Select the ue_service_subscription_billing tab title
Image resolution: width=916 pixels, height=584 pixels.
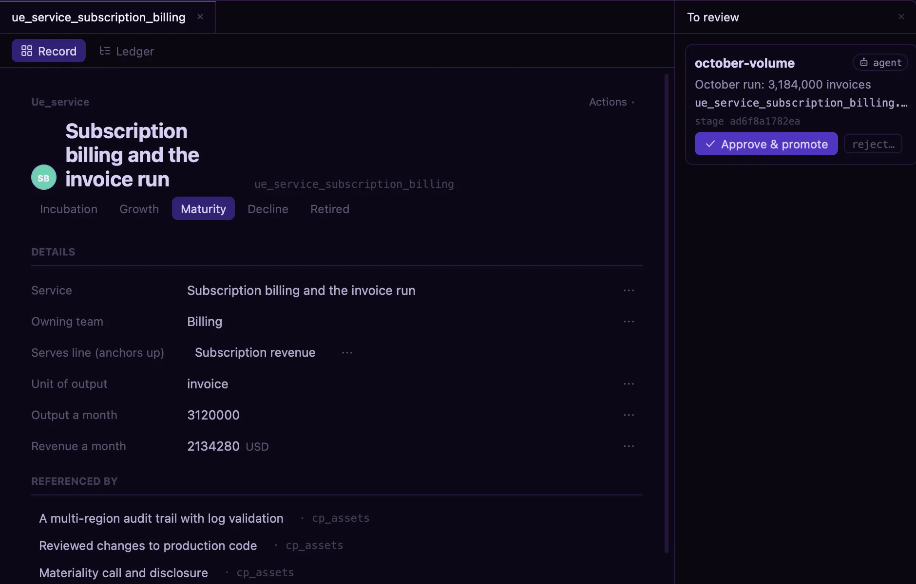coord(98,17)
